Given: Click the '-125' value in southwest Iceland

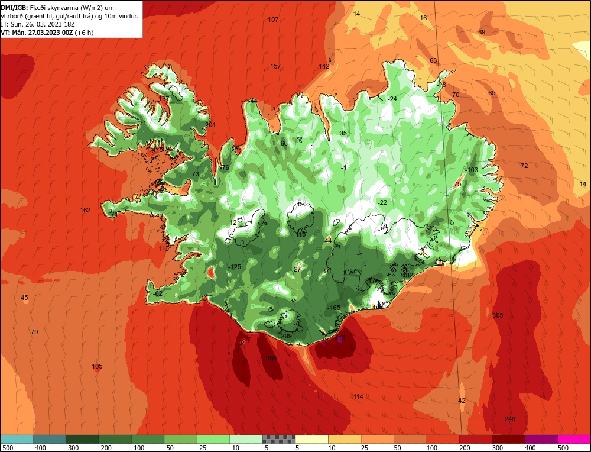Looking at the screenshot, I should tap(235, 267).
